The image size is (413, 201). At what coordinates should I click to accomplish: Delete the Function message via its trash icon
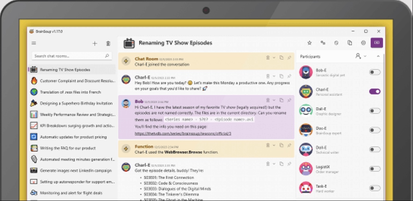pos(268,145)
